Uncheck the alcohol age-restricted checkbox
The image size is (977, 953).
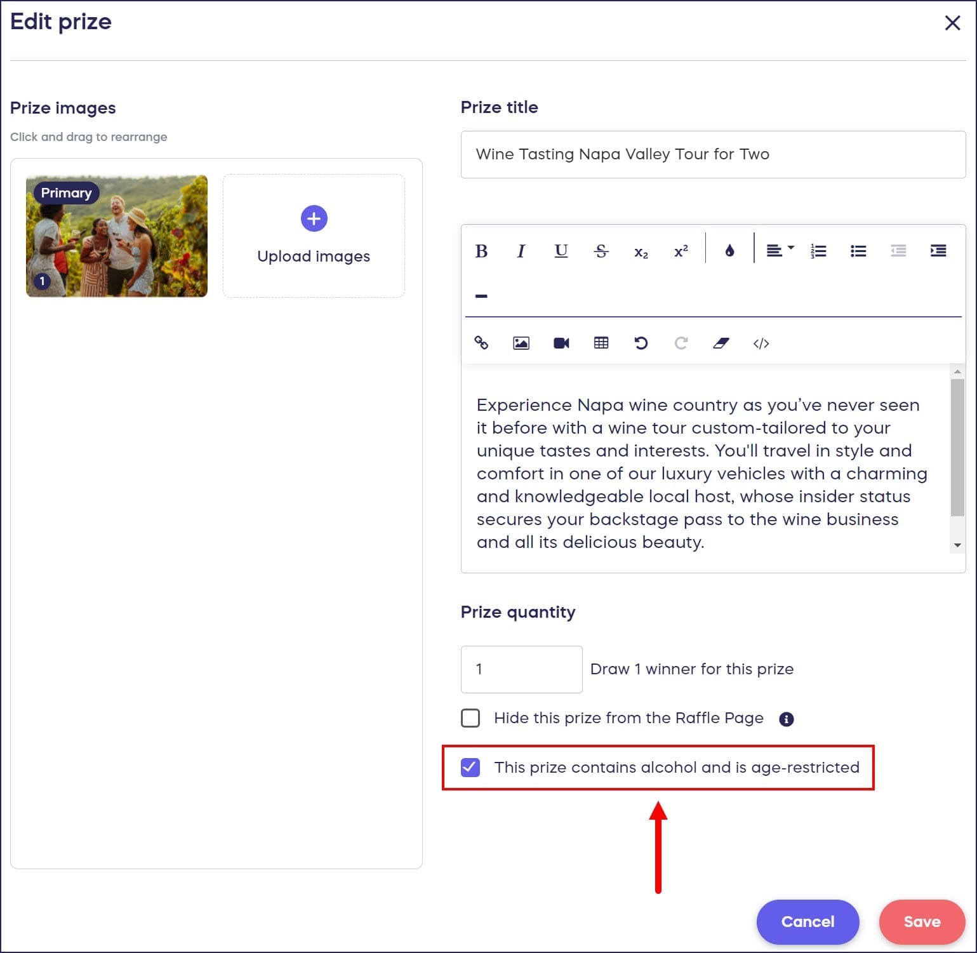470,768
